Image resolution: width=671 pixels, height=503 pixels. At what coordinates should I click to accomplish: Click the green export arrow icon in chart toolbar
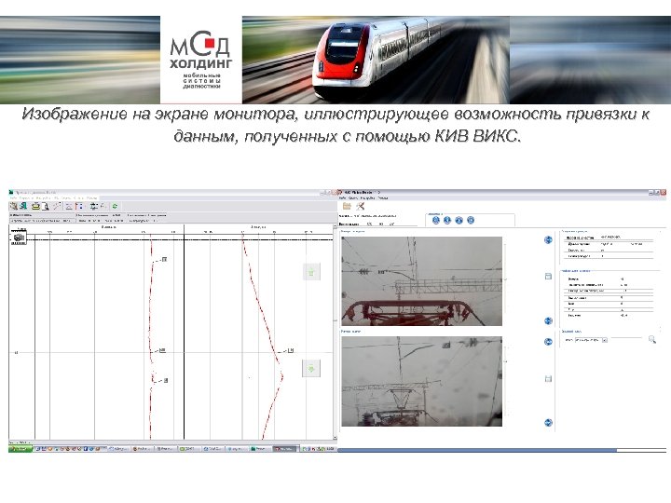point(23,206)
